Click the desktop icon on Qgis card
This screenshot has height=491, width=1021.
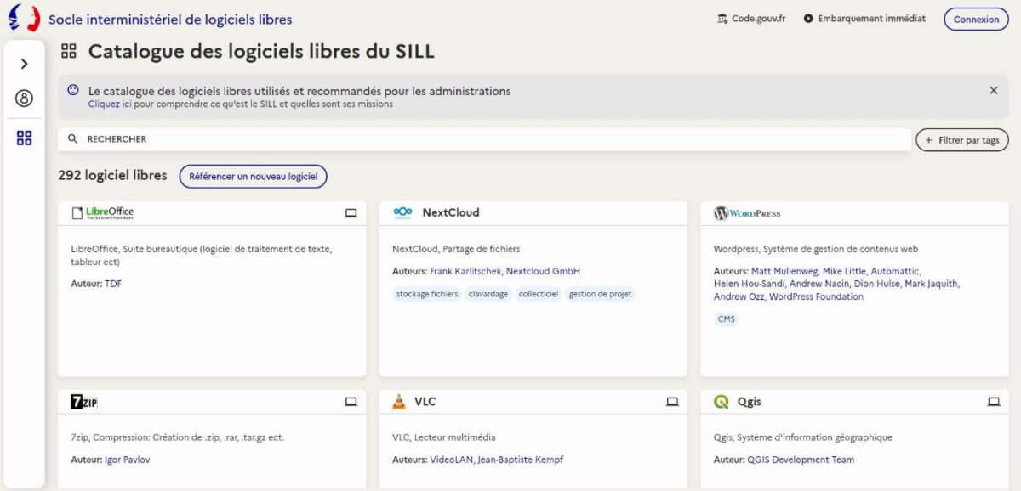(x=993, y=402)
